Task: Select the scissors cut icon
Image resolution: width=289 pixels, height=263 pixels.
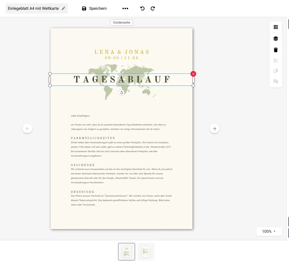Action: click(x=276, y=61)
